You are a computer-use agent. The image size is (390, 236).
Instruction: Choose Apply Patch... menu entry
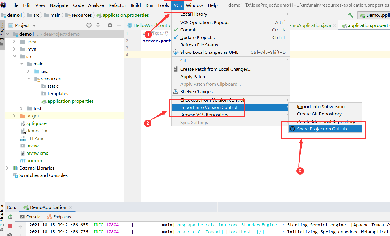click(231, 76)
